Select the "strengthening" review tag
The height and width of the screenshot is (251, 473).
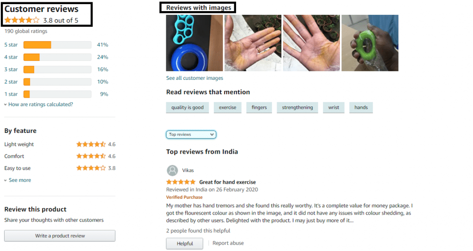[x=297, y=108]
